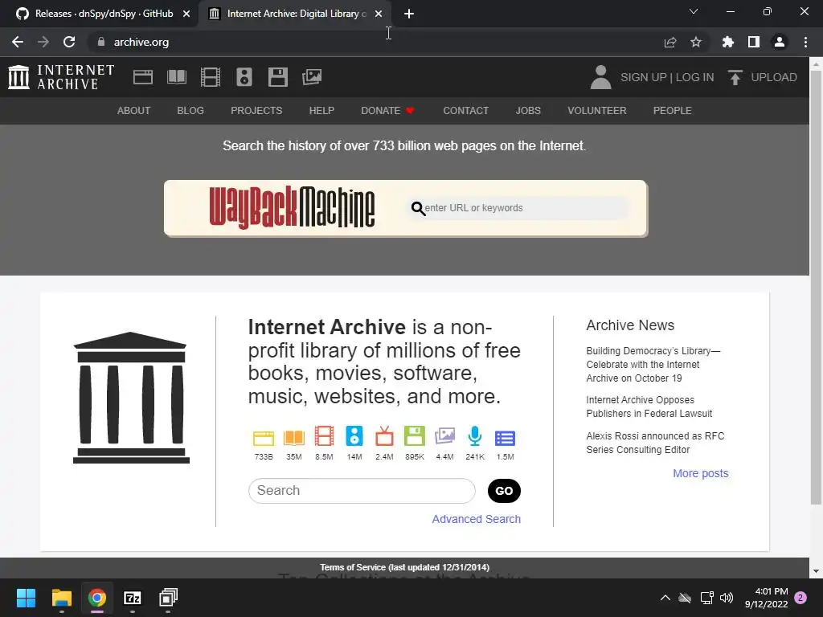The width and height of the screenshot is (823, 617).
Task: Click the SIGN UP link
Action: pos(643,77)
